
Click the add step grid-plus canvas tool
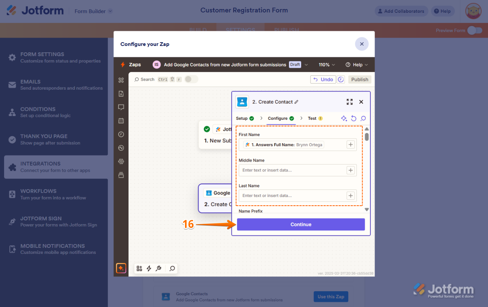139,268
